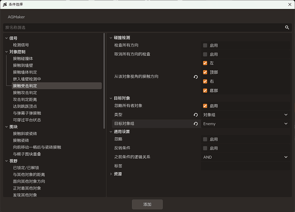Open the AND logic relation dropdown
The image size is (295, 212).
(245, 157)
